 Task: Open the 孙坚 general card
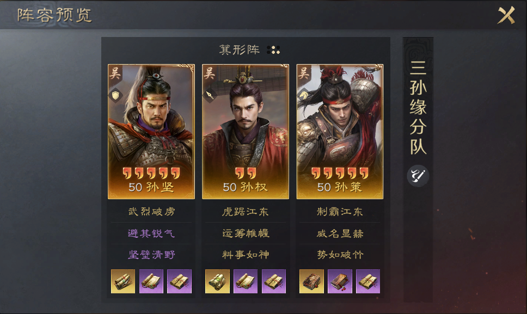point(151,132)
